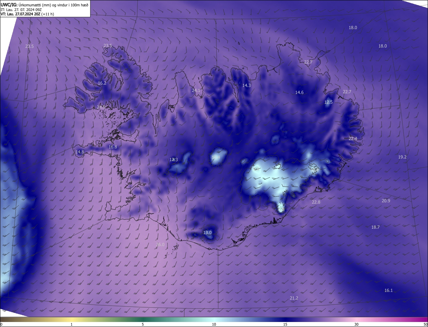
Task: Click the 5 tick on the color scale
Action: pos(143,324)
